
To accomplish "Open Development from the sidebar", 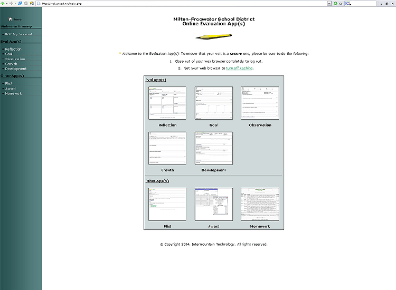I will coord(16,69).
